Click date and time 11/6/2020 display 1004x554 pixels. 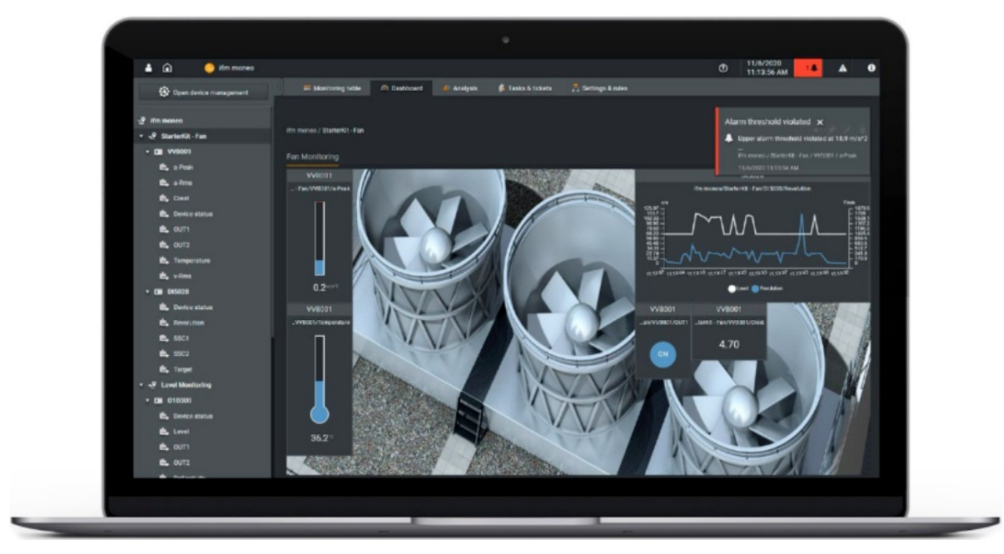768,68
